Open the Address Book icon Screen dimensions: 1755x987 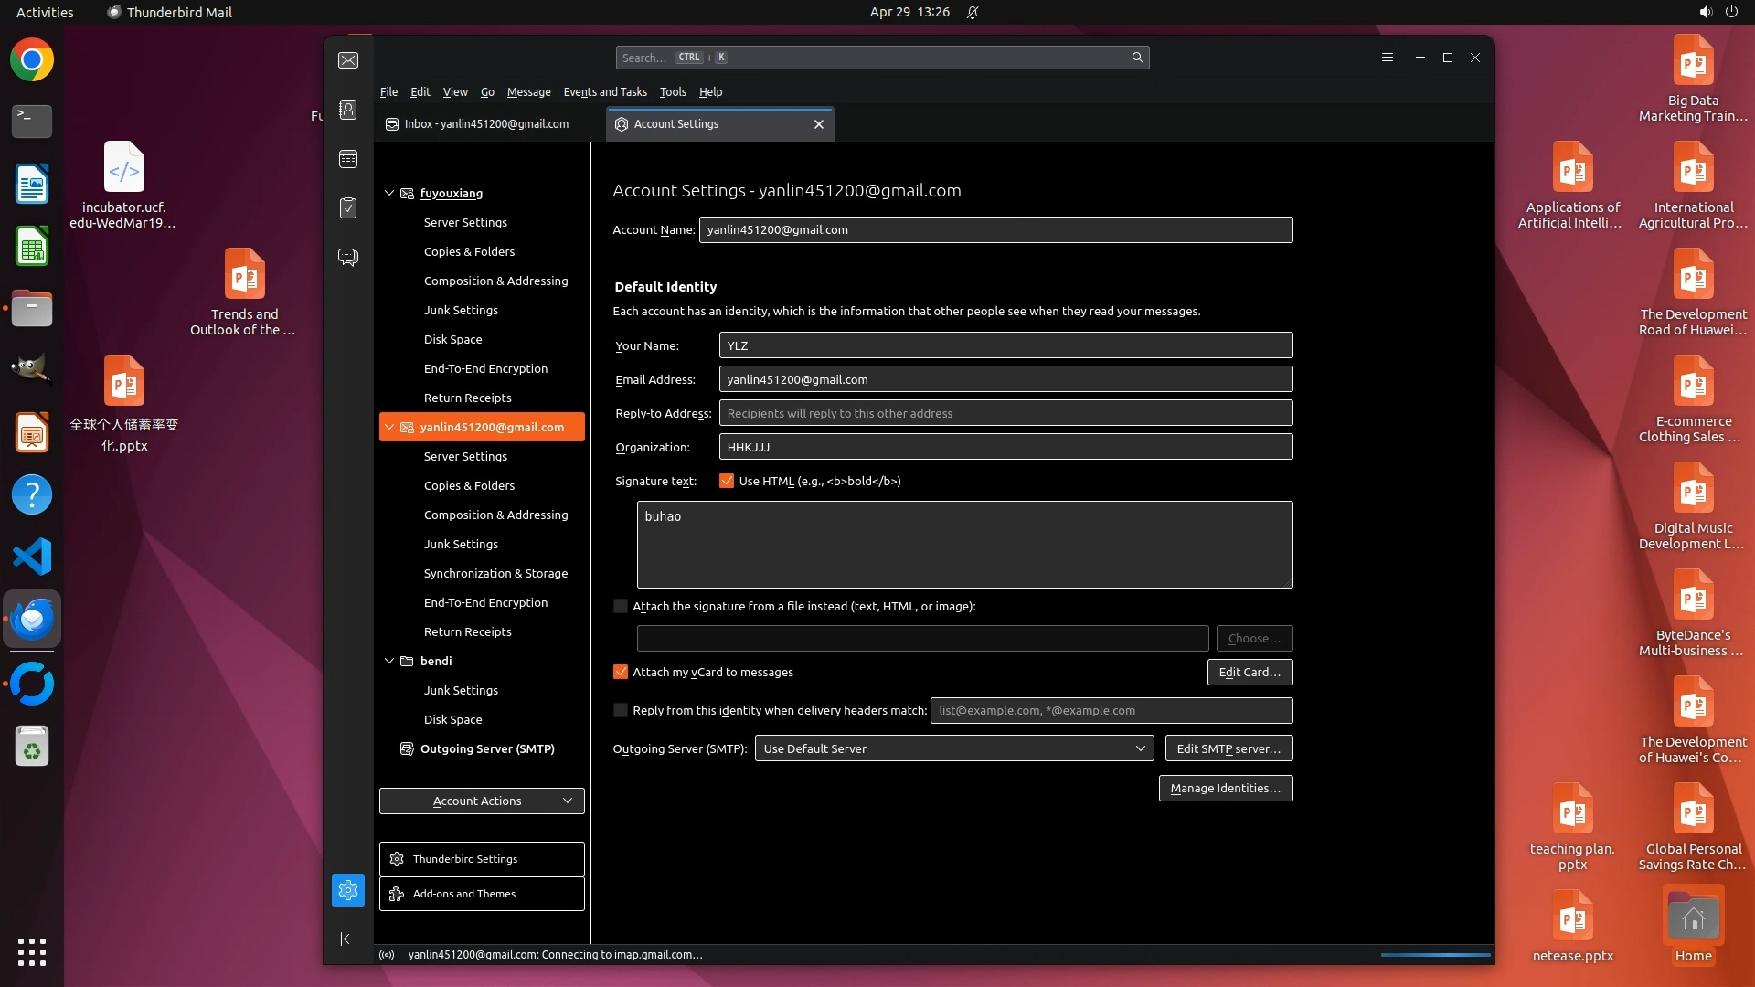pyautogui.click(x=348, y=110)
